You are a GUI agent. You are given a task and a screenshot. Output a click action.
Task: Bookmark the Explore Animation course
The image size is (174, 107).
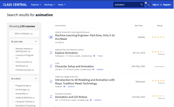click(x=51, y=53)
